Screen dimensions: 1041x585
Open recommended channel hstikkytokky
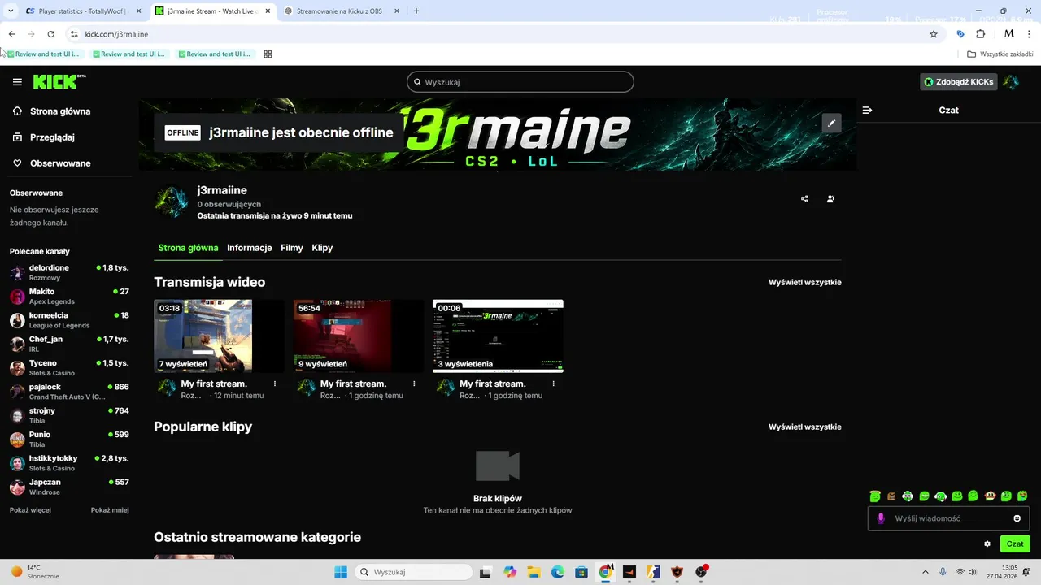click(69, 463)
